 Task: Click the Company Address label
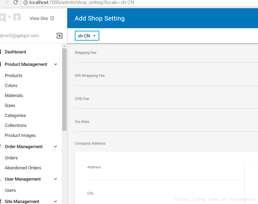[x=90, y=143]
